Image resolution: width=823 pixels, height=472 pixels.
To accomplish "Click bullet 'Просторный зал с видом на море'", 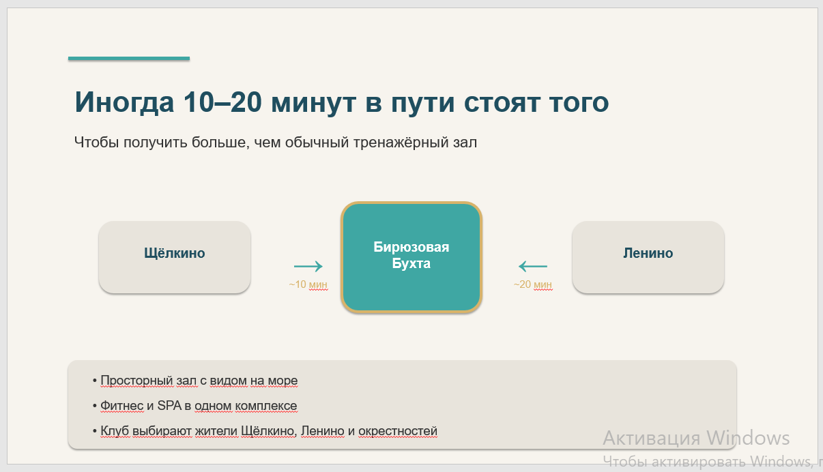I will [x=195, y=381].
